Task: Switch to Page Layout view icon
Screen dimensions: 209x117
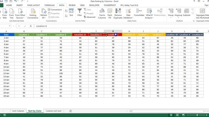Action: click(x=177, y=115)
